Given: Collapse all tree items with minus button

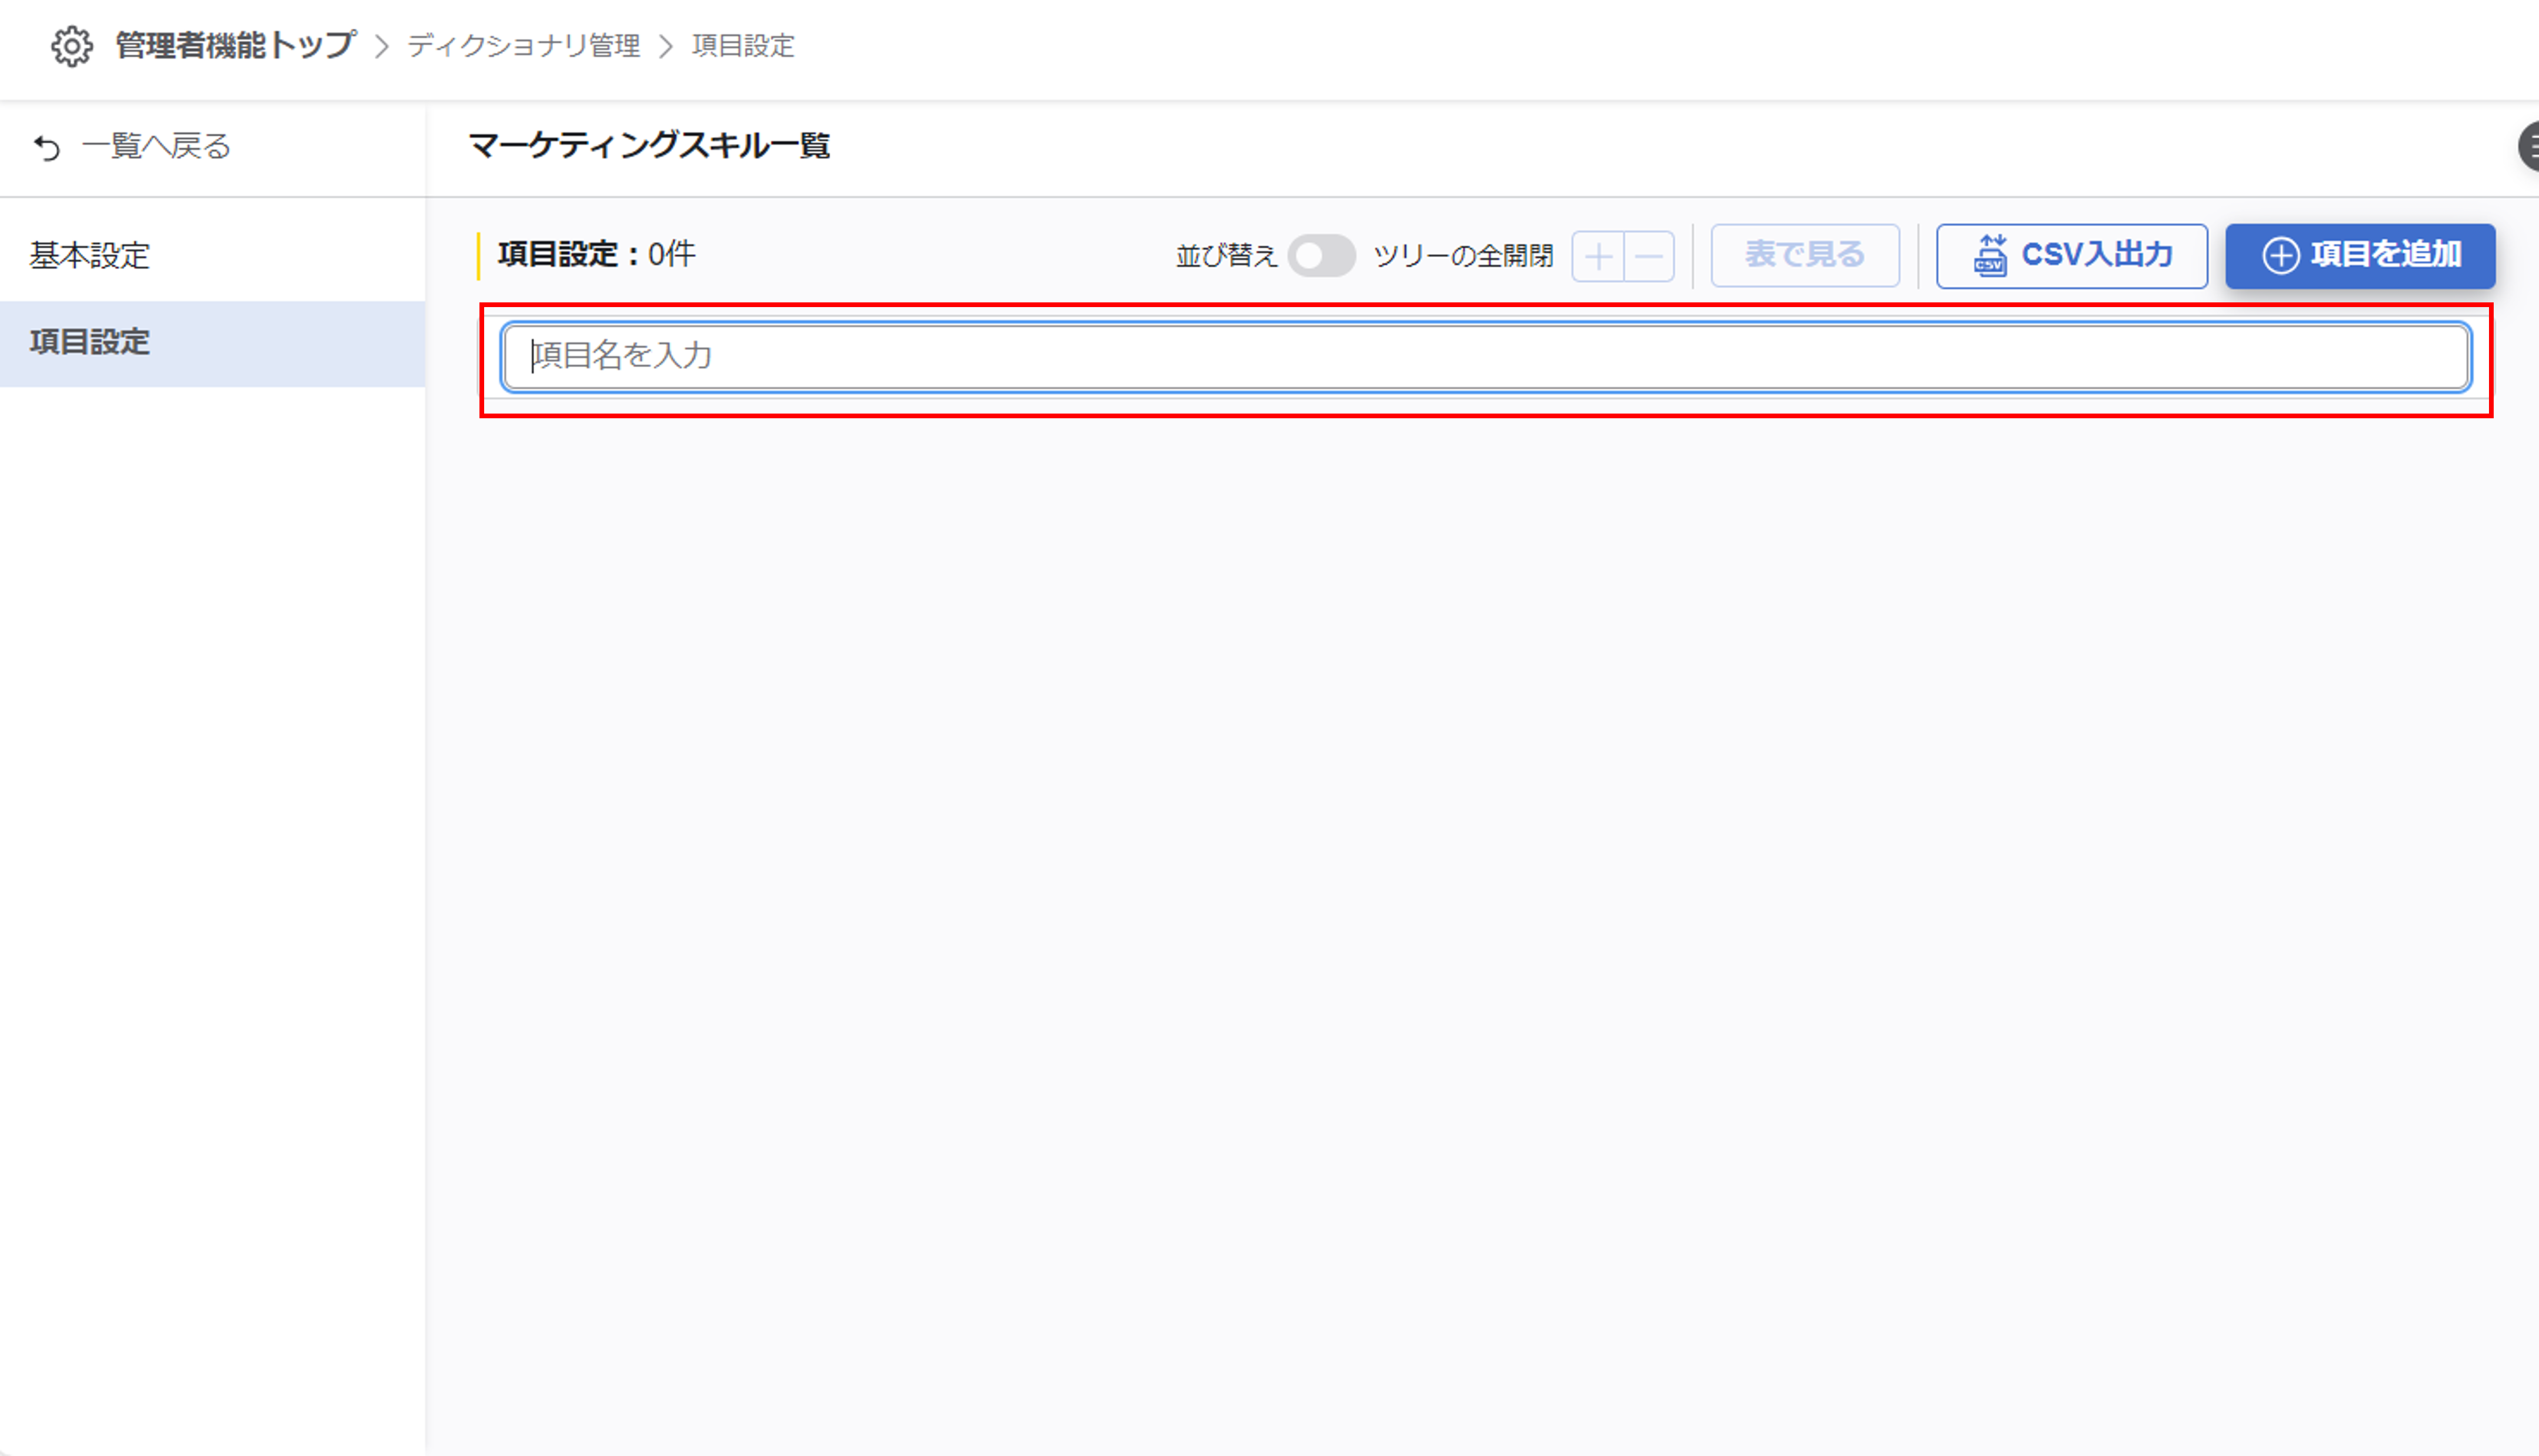Looking at the screenshot, I should 1649,257.
